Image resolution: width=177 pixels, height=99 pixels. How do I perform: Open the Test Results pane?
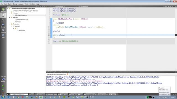tap(111, 94)
